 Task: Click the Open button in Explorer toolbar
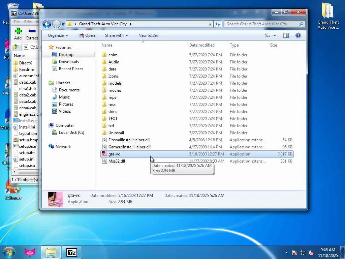tap(87, 35)
